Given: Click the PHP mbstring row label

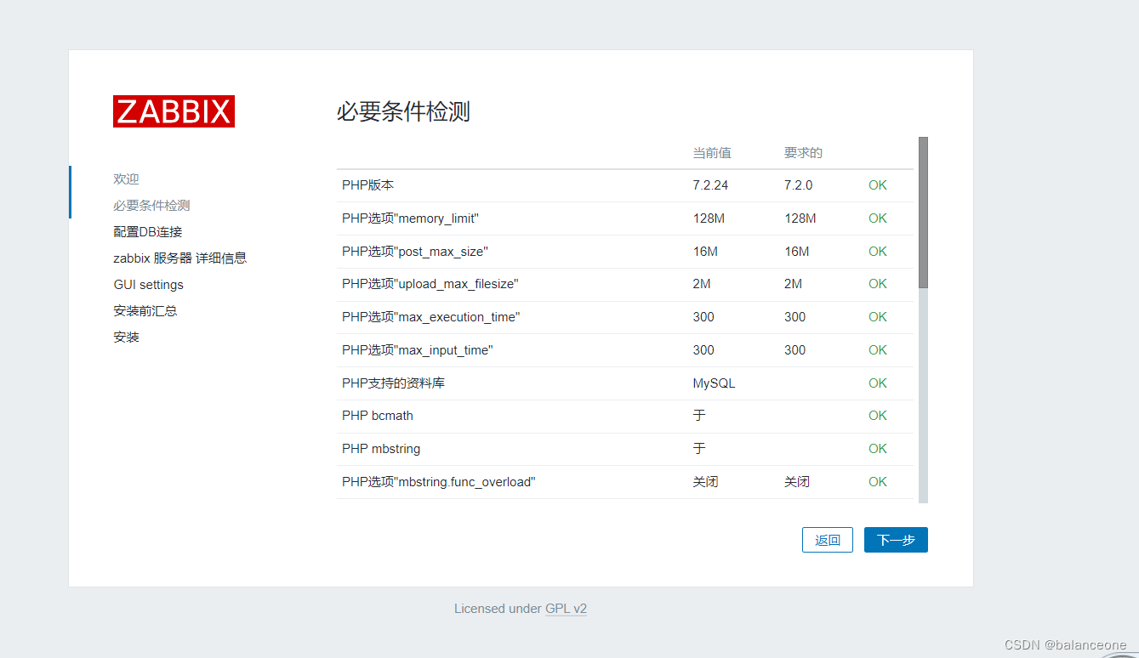Looking at the screenshot, I should pos(381,449).
